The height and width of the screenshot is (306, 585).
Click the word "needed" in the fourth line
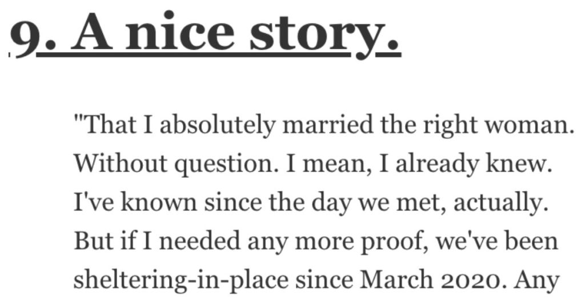pyautogui.click(x=200, y=241)
